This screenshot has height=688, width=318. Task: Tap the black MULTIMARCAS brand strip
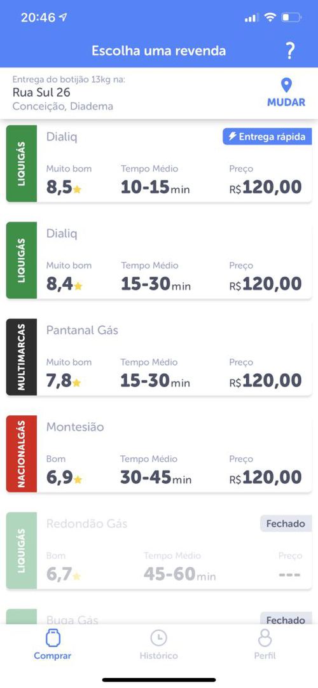[x=22, y=357]
